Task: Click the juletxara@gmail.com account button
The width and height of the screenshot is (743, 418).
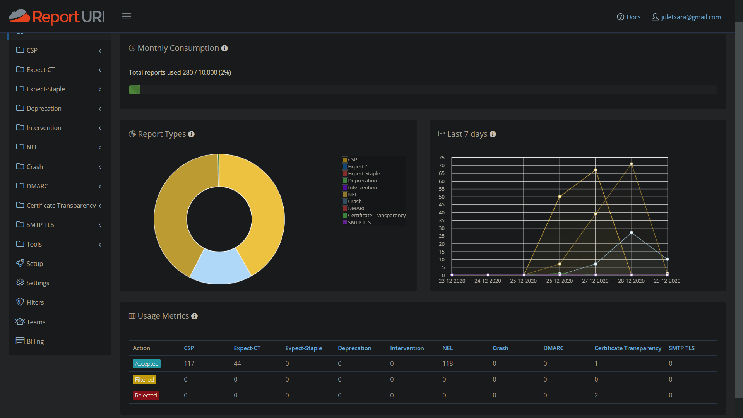Action: (x=685, y=17)
